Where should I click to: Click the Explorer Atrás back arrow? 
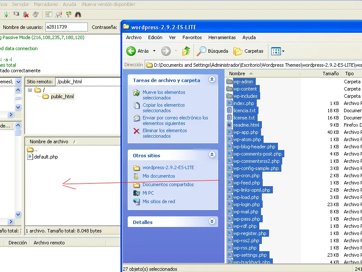pos(131,51)
